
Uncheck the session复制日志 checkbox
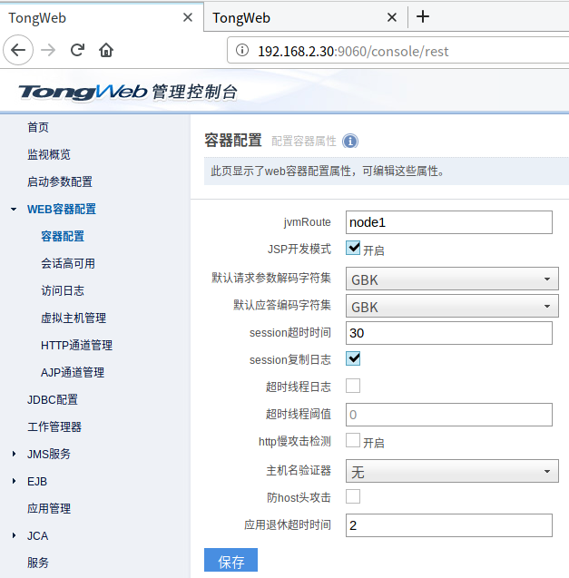coord(353,358)
